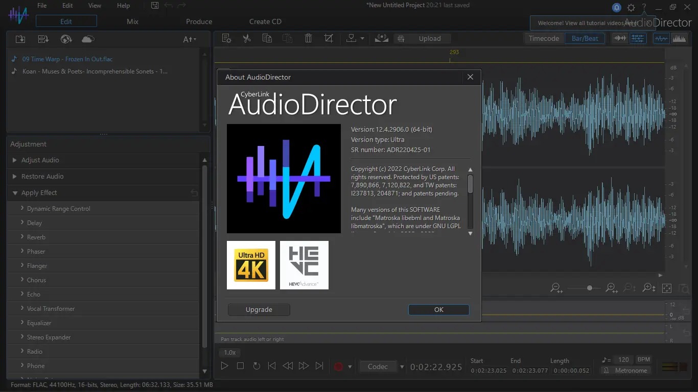Open notifications with the bell icon
The width and height of the screenshot is (698, 392).
point(617,7)
